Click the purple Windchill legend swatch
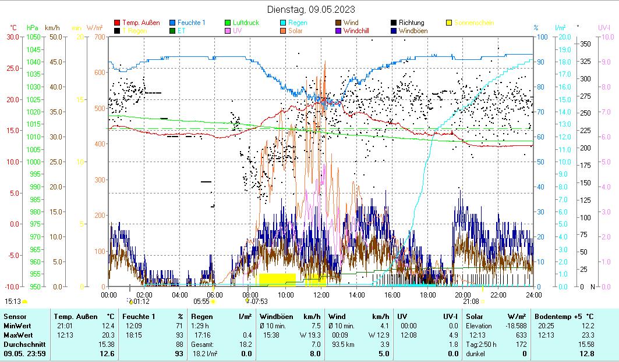 338,30
